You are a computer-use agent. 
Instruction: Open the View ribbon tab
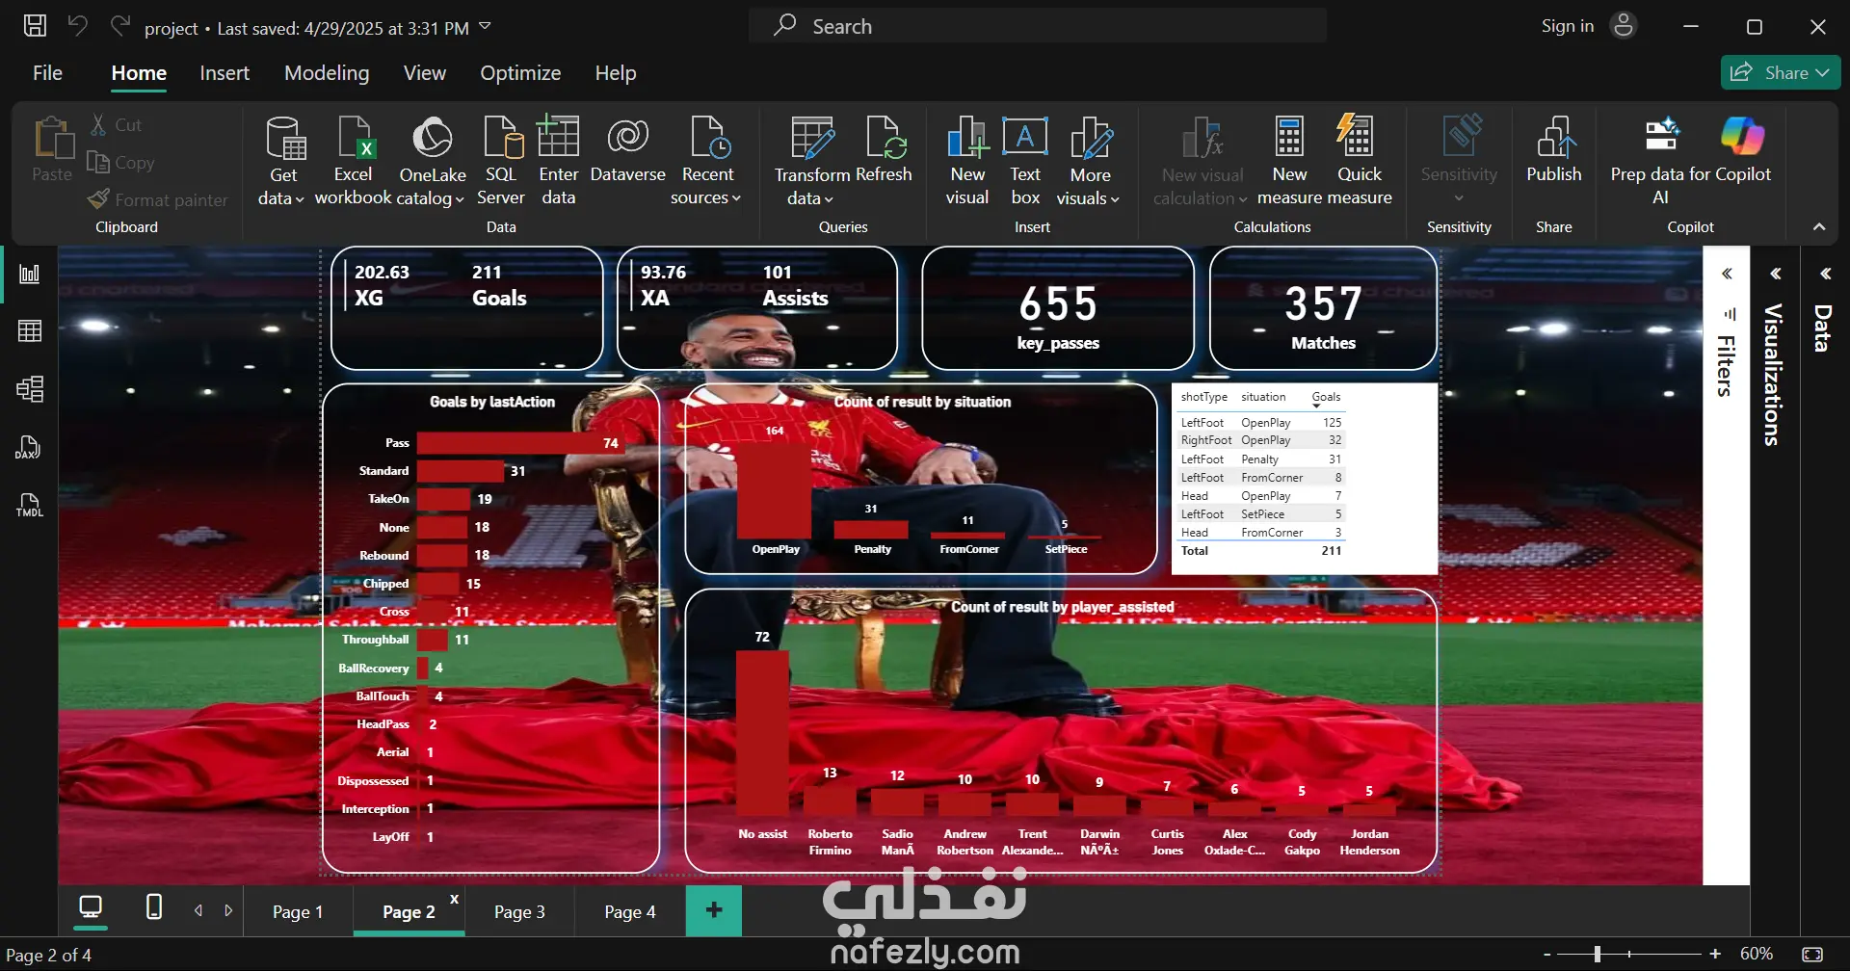tap(425, 73)
